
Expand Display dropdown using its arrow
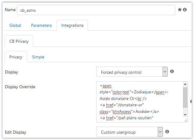click(x=165, y=72)
